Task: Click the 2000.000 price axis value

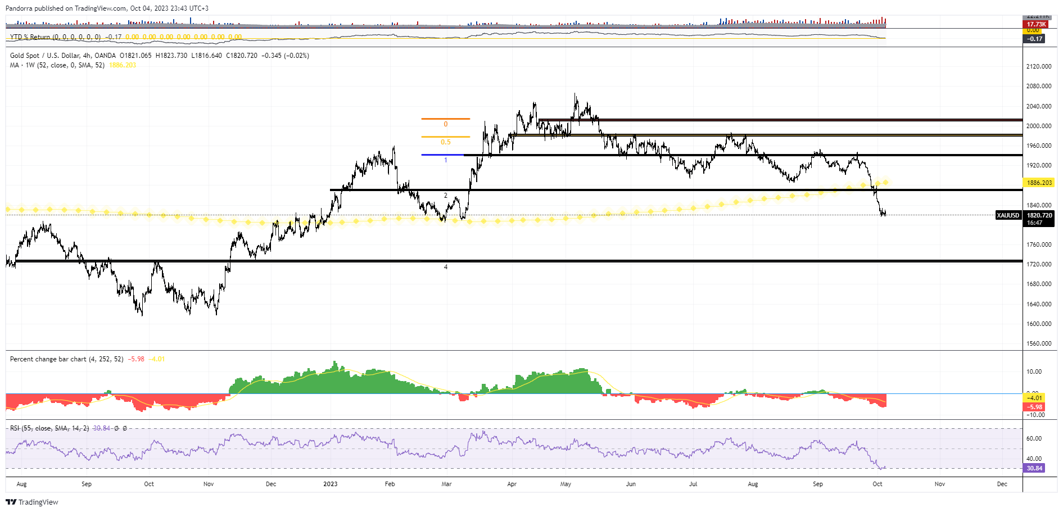Action: tap(1039, 126)
